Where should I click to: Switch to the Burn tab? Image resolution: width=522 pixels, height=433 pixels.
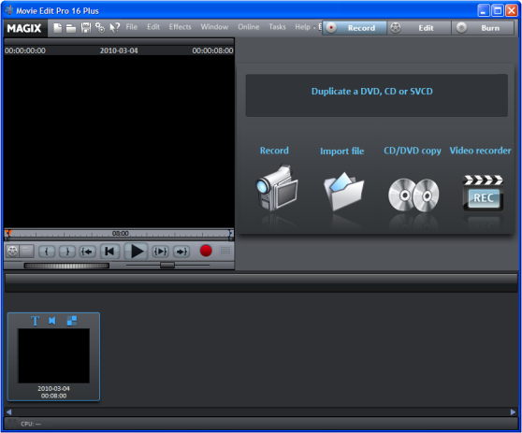coord(483,28)
